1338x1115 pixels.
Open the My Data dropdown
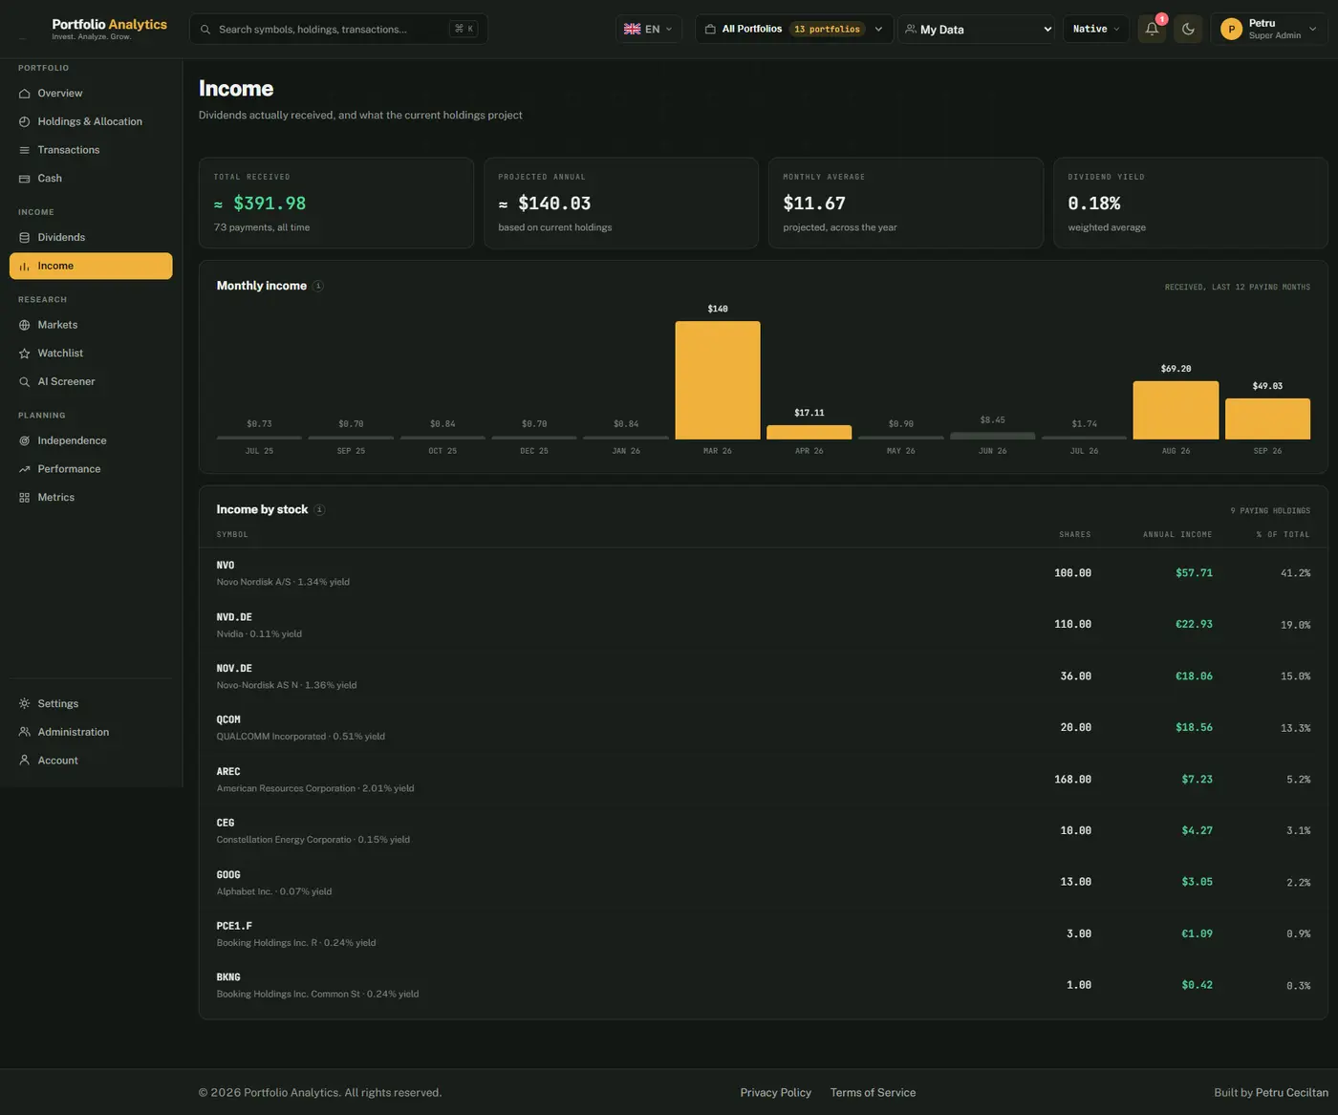[977, 29]
